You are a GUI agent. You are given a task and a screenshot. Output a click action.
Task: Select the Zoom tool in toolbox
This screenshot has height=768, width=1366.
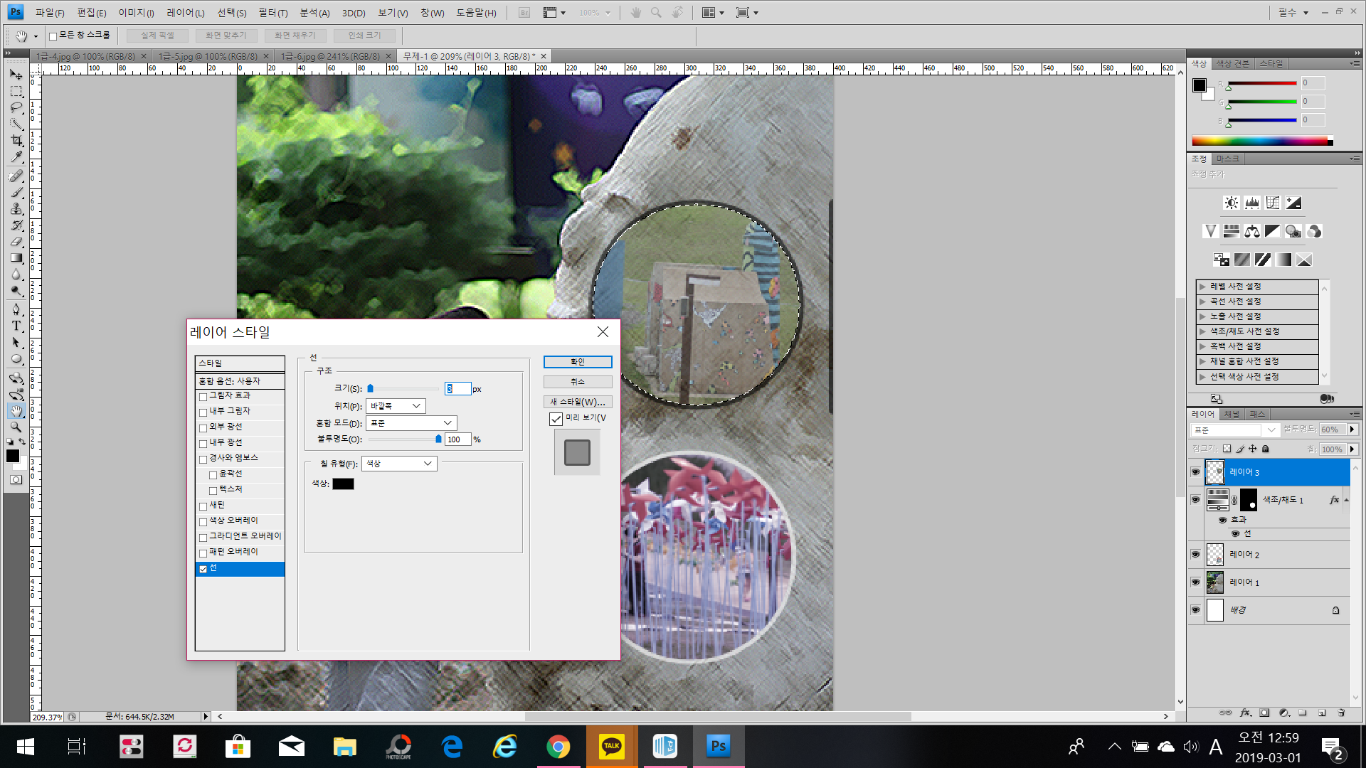point(16,427)
